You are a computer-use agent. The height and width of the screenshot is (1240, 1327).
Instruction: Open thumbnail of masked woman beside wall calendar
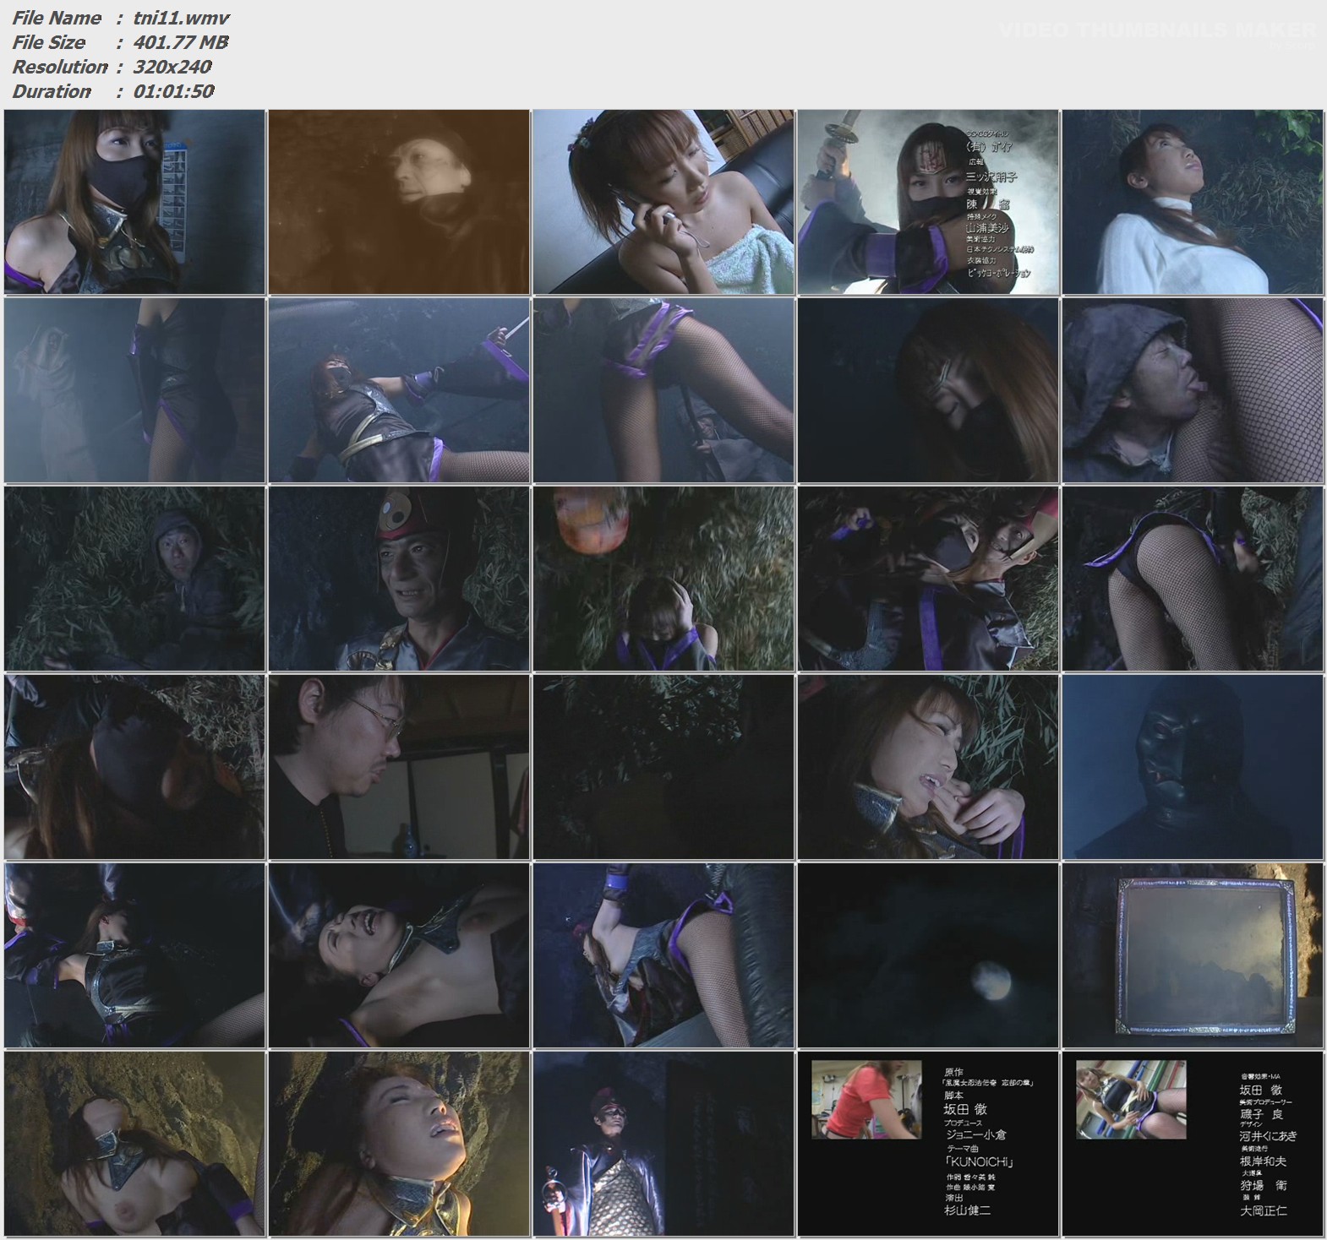[134, 202]
